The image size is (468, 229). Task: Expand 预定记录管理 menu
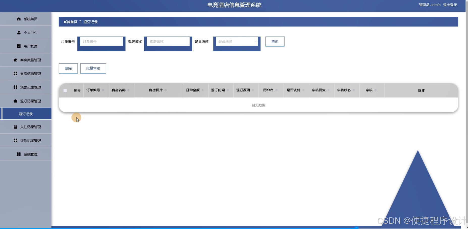click(26, 87)
